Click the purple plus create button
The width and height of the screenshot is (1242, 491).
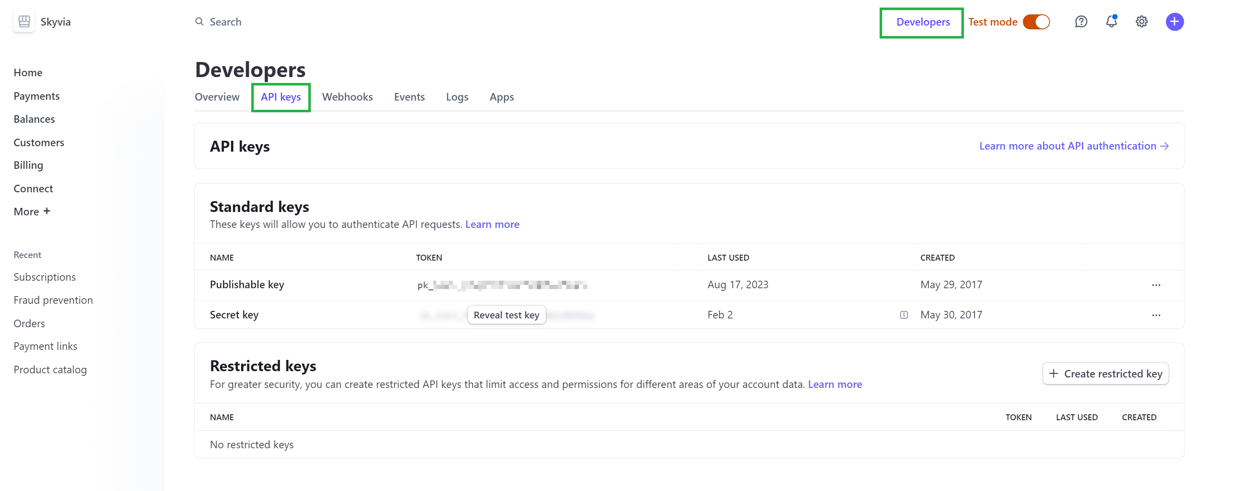[x=1174, y=22]
